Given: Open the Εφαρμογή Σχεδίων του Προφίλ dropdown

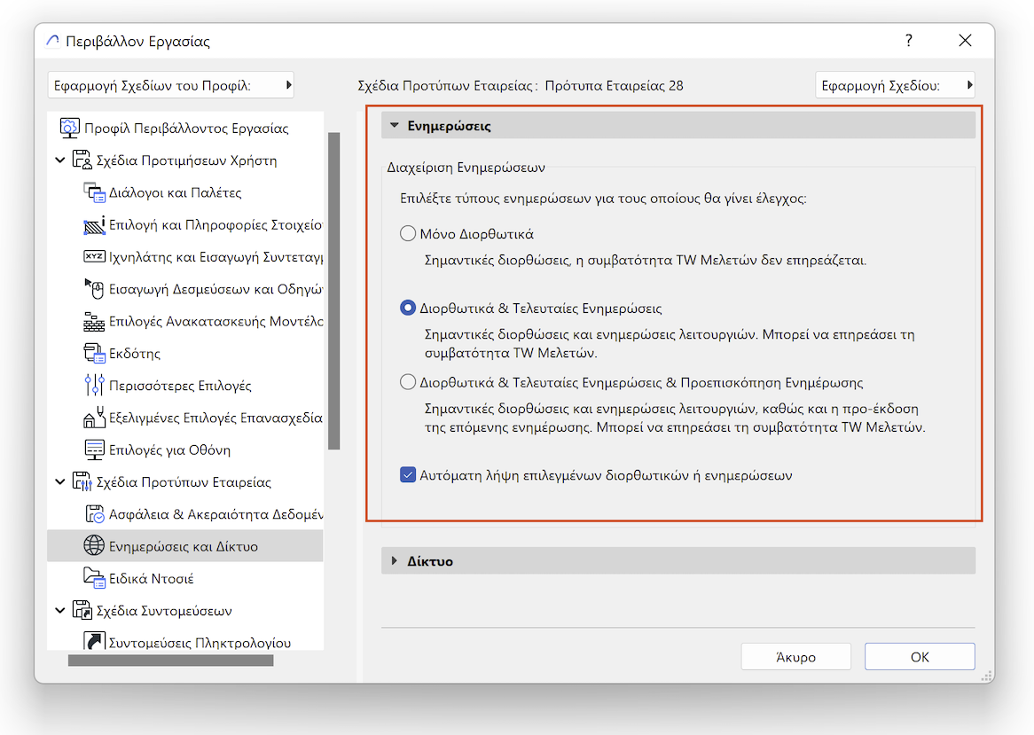Looking at the screenshot, I should (x=171, y=86).
